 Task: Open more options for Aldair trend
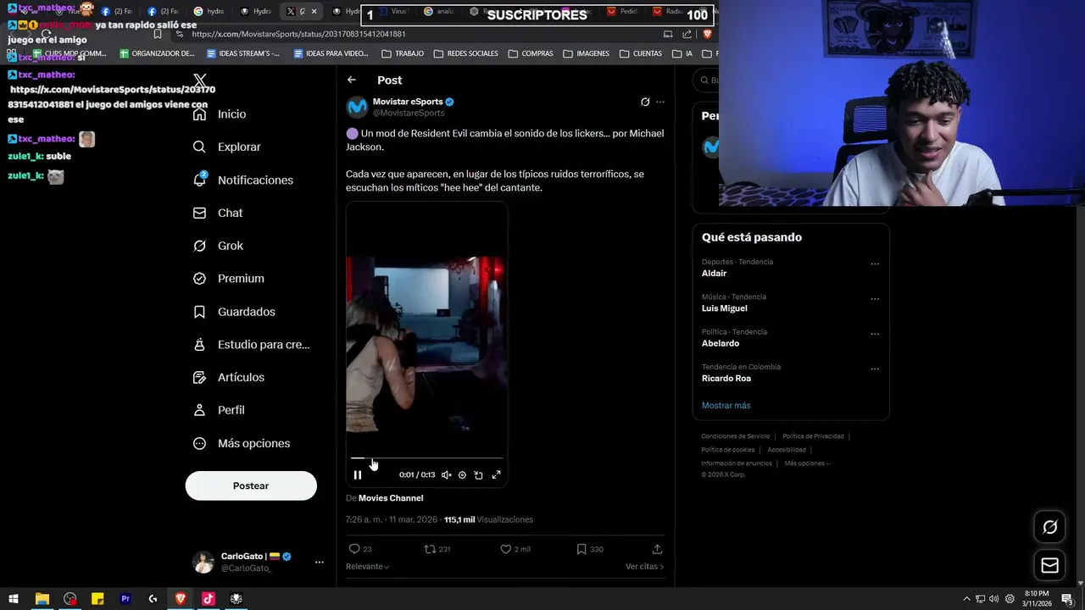(875, 264)
